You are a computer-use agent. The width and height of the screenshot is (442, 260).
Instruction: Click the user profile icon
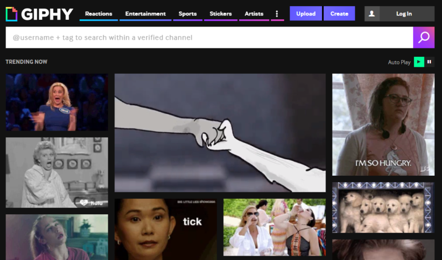[372, 14]
